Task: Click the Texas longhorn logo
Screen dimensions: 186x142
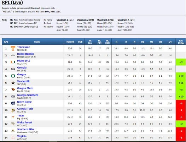Action: pos(13,117)
